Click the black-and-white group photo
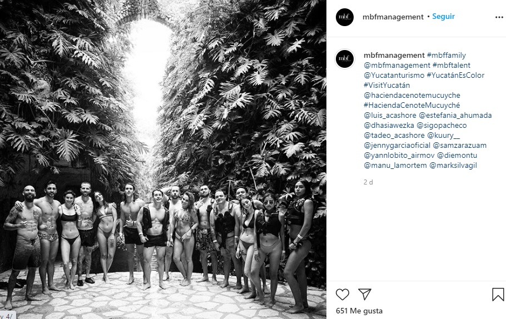506x319 pixels. point(163,159)
